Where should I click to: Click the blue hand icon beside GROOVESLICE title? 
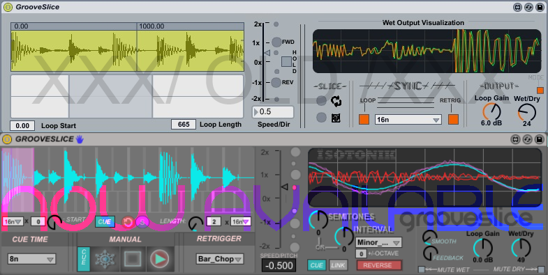(x=80, y=139)
